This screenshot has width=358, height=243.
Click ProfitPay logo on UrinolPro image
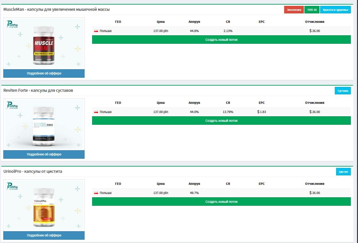pyautogui.click(x=12, y=186)
